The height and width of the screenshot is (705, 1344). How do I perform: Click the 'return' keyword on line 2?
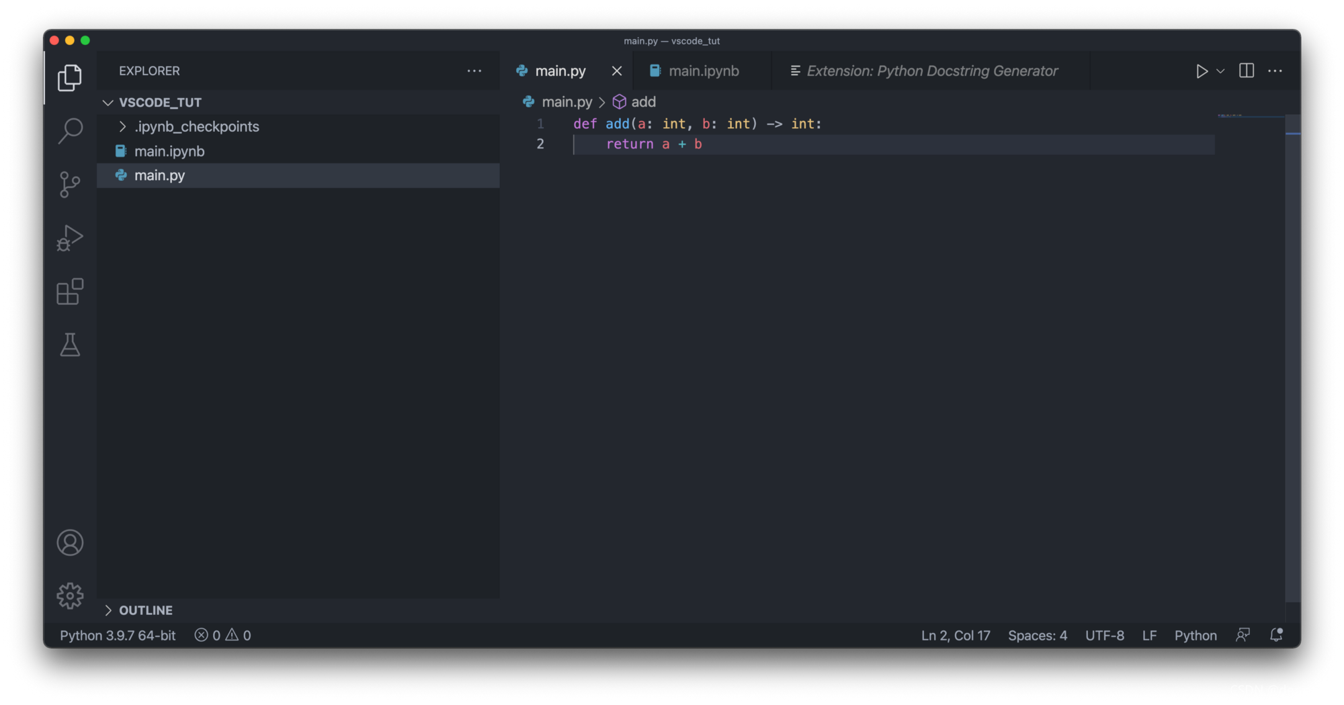coord(630,144)
